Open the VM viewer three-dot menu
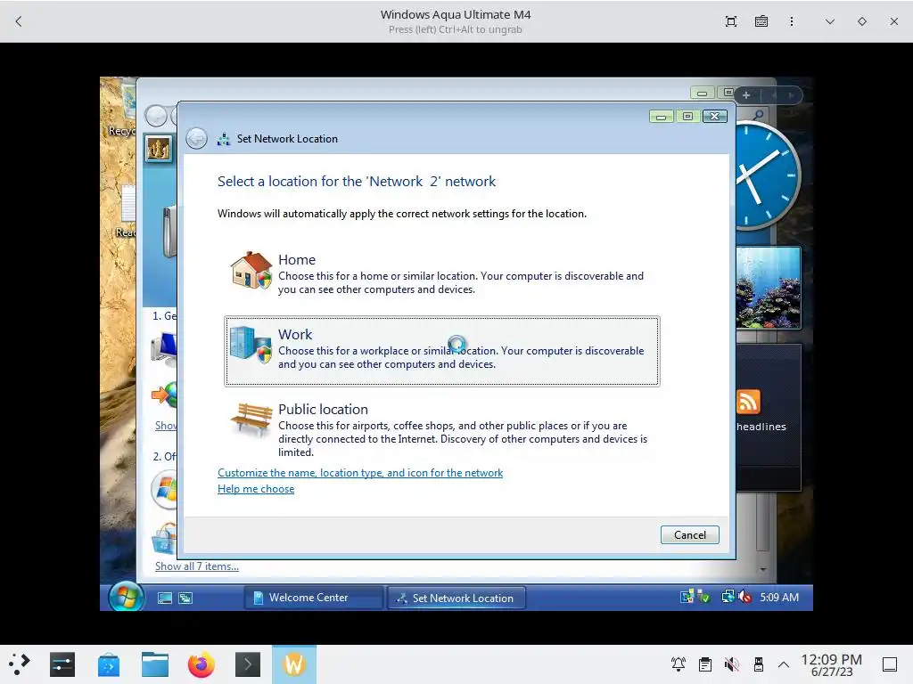The width and height of the screenshot is (913, 684). 792,21
